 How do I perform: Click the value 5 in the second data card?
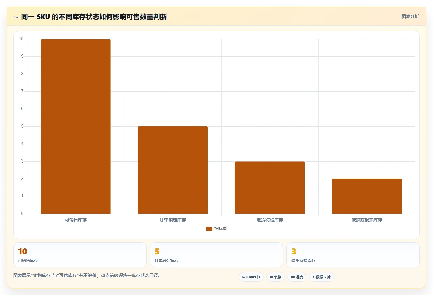(157, 252)
